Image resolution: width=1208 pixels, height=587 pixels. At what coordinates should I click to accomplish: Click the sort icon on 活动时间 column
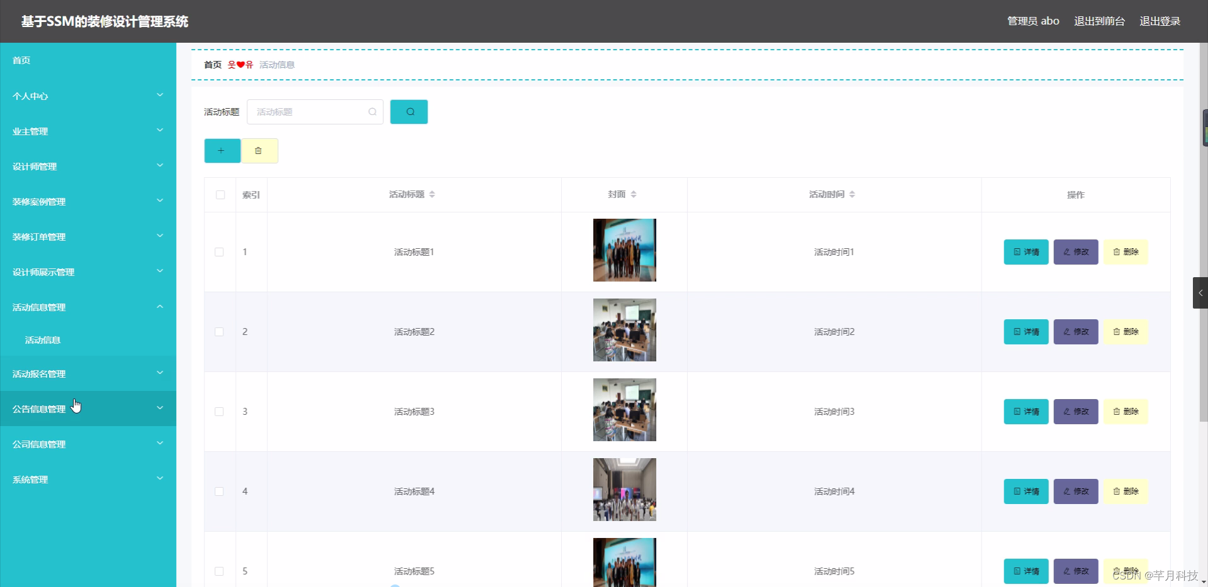(x=853, y=194)
